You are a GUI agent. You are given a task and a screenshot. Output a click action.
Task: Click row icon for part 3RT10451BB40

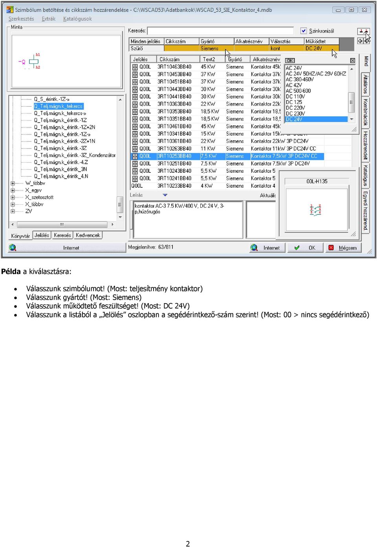tap(135, 82)
